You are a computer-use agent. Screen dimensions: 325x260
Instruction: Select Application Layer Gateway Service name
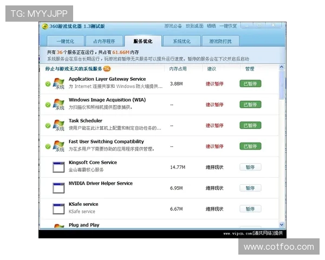[x=107, y=79]
